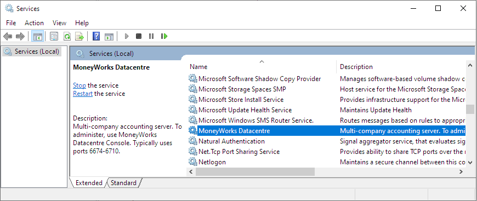Select Microsoft Windows SMS Router Service row
Image resolution: width=477 pixels, height=201 pixels.
click(256, 120)
